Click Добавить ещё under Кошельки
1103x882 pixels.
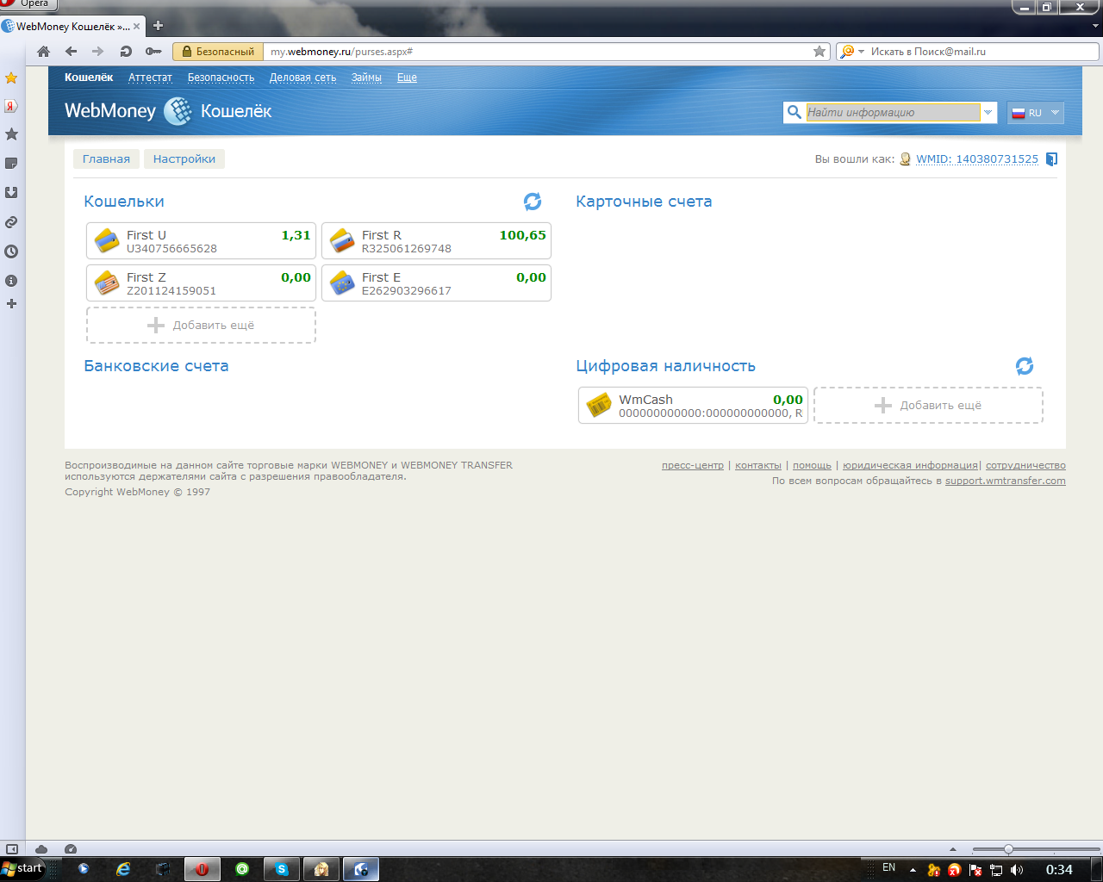201,326
